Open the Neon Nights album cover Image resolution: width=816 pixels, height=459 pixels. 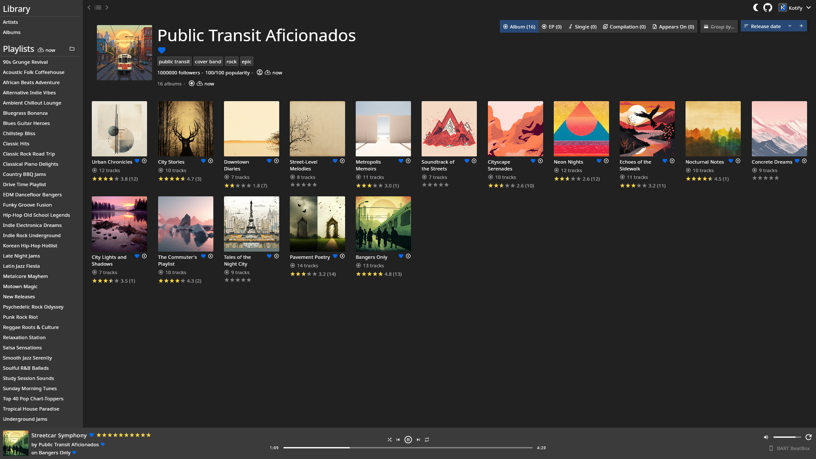(581, 128)
